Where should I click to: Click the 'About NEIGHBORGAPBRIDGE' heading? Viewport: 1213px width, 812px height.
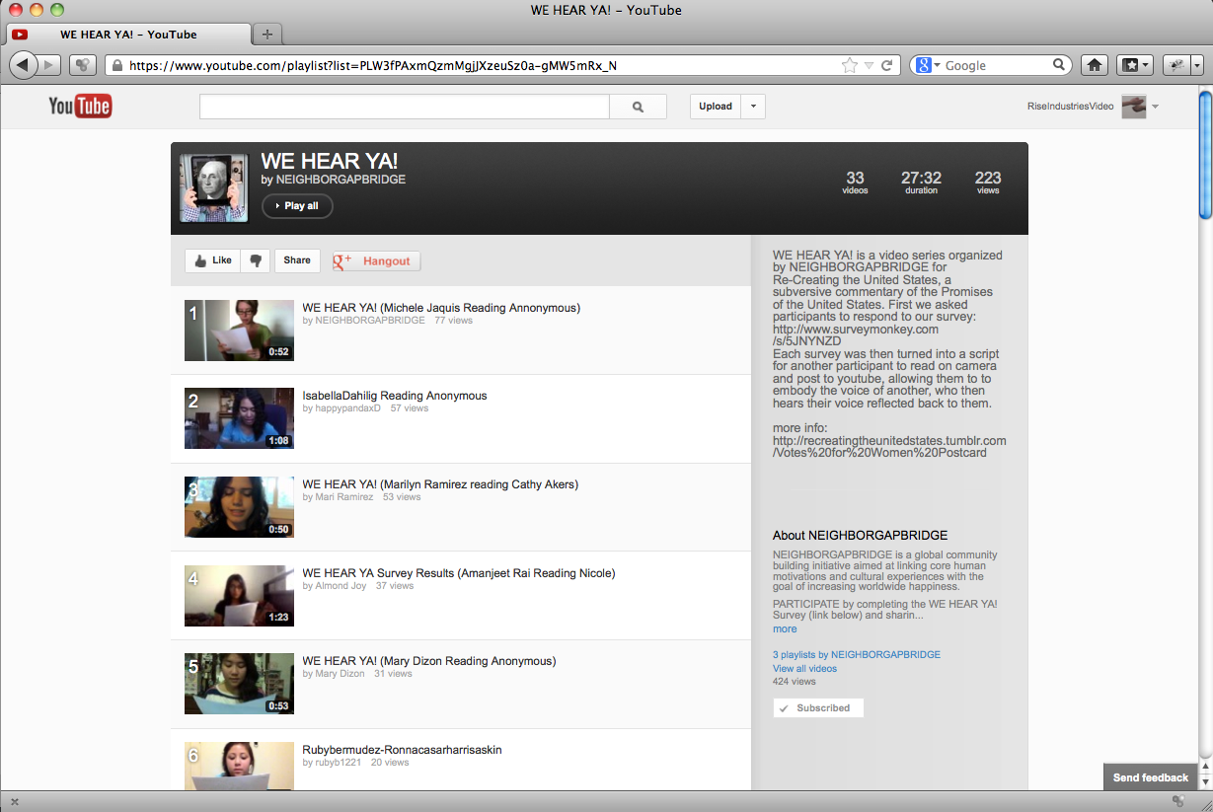point(861,536)
